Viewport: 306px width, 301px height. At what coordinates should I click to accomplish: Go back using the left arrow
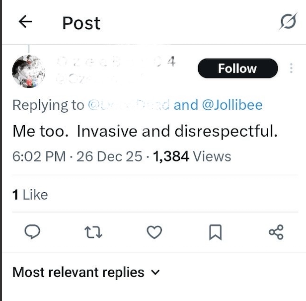pyautogui.click(x=25, y=22)
